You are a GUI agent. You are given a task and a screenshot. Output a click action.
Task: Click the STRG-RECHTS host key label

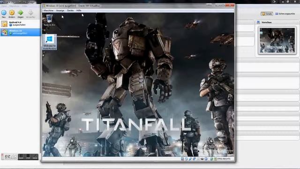pos(224,159)
